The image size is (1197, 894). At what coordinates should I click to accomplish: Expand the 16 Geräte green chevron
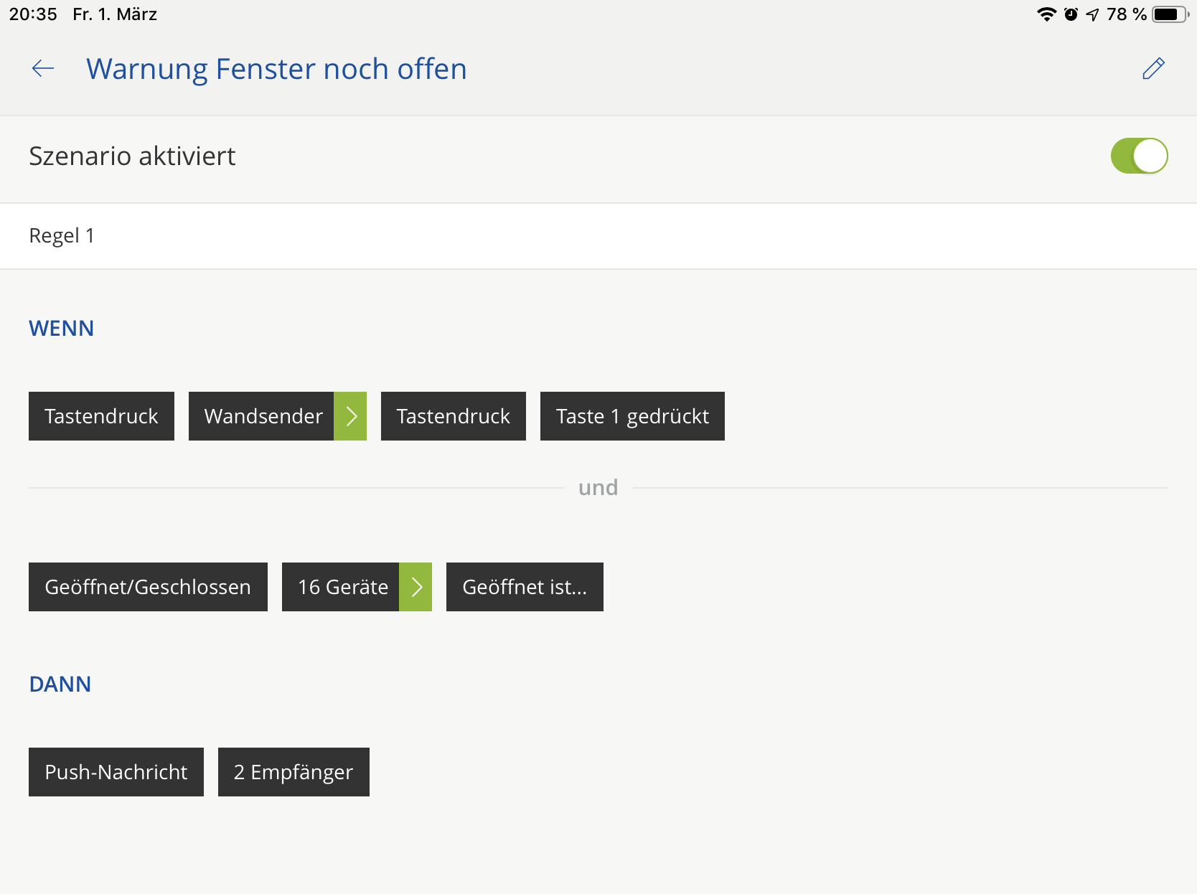coord(416,587)
